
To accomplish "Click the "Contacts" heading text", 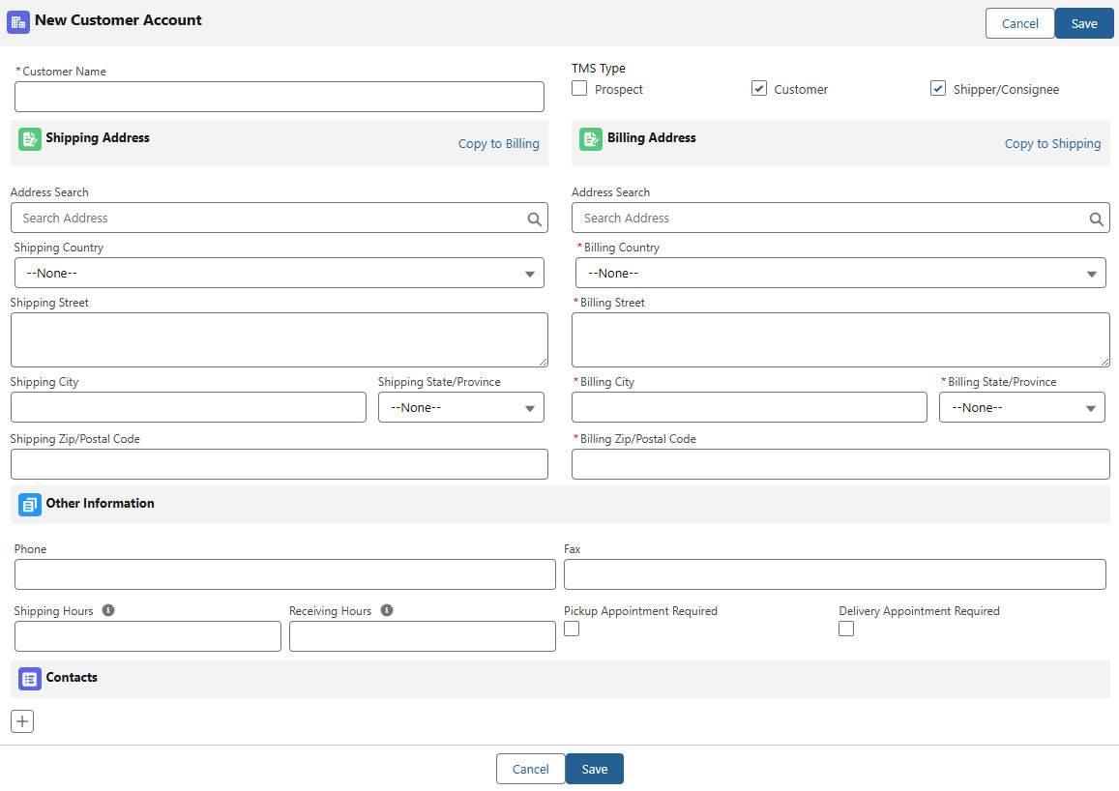I will click(x=72, y=678).
